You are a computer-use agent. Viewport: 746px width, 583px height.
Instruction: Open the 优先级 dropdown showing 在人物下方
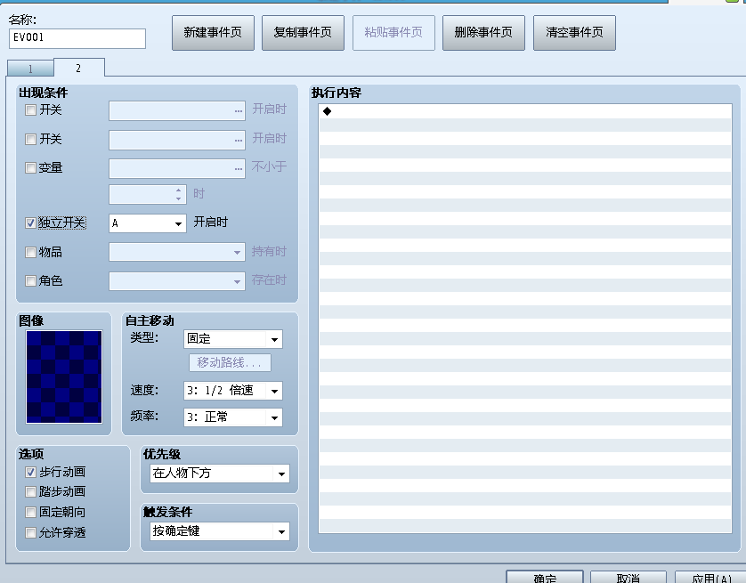(x=220, y=474)
